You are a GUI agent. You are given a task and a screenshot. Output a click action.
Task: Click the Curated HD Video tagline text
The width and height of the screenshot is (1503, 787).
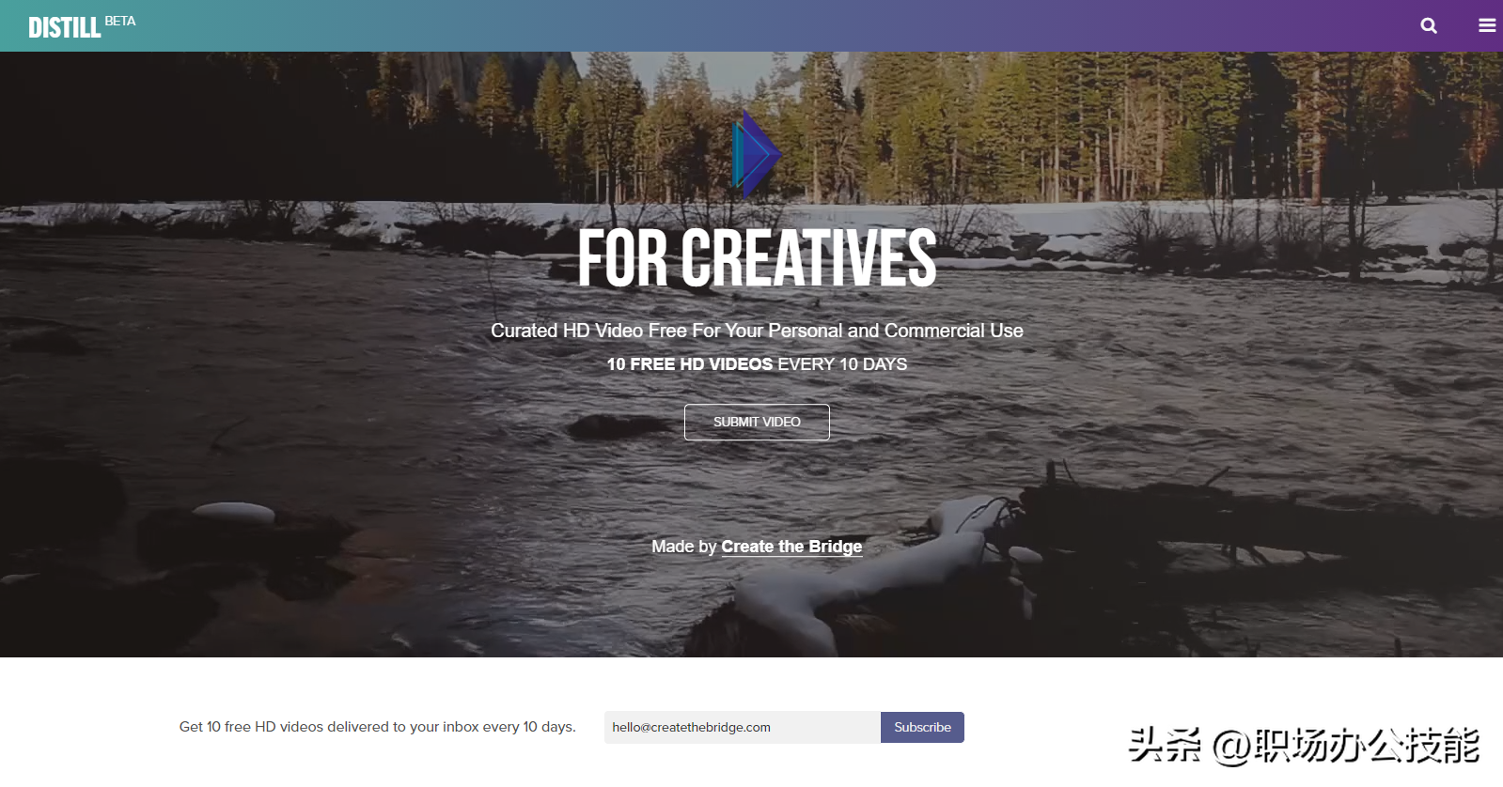(x=757, y=331)
